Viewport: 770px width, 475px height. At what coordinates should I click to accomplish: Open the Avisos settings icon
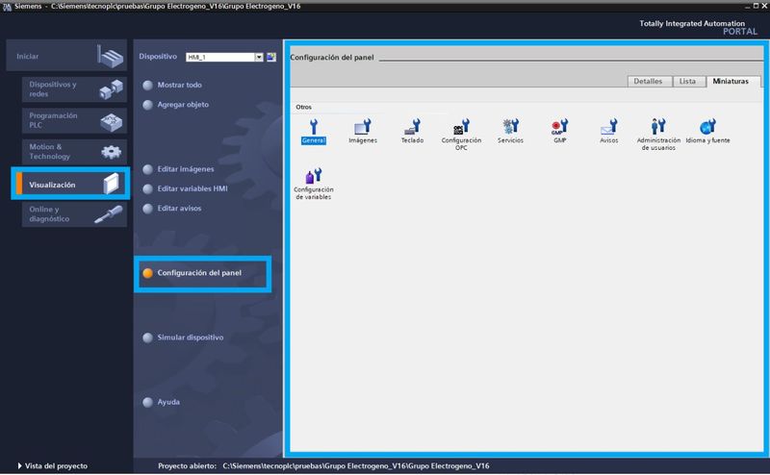pyautogui.click(x=609, y=131)
